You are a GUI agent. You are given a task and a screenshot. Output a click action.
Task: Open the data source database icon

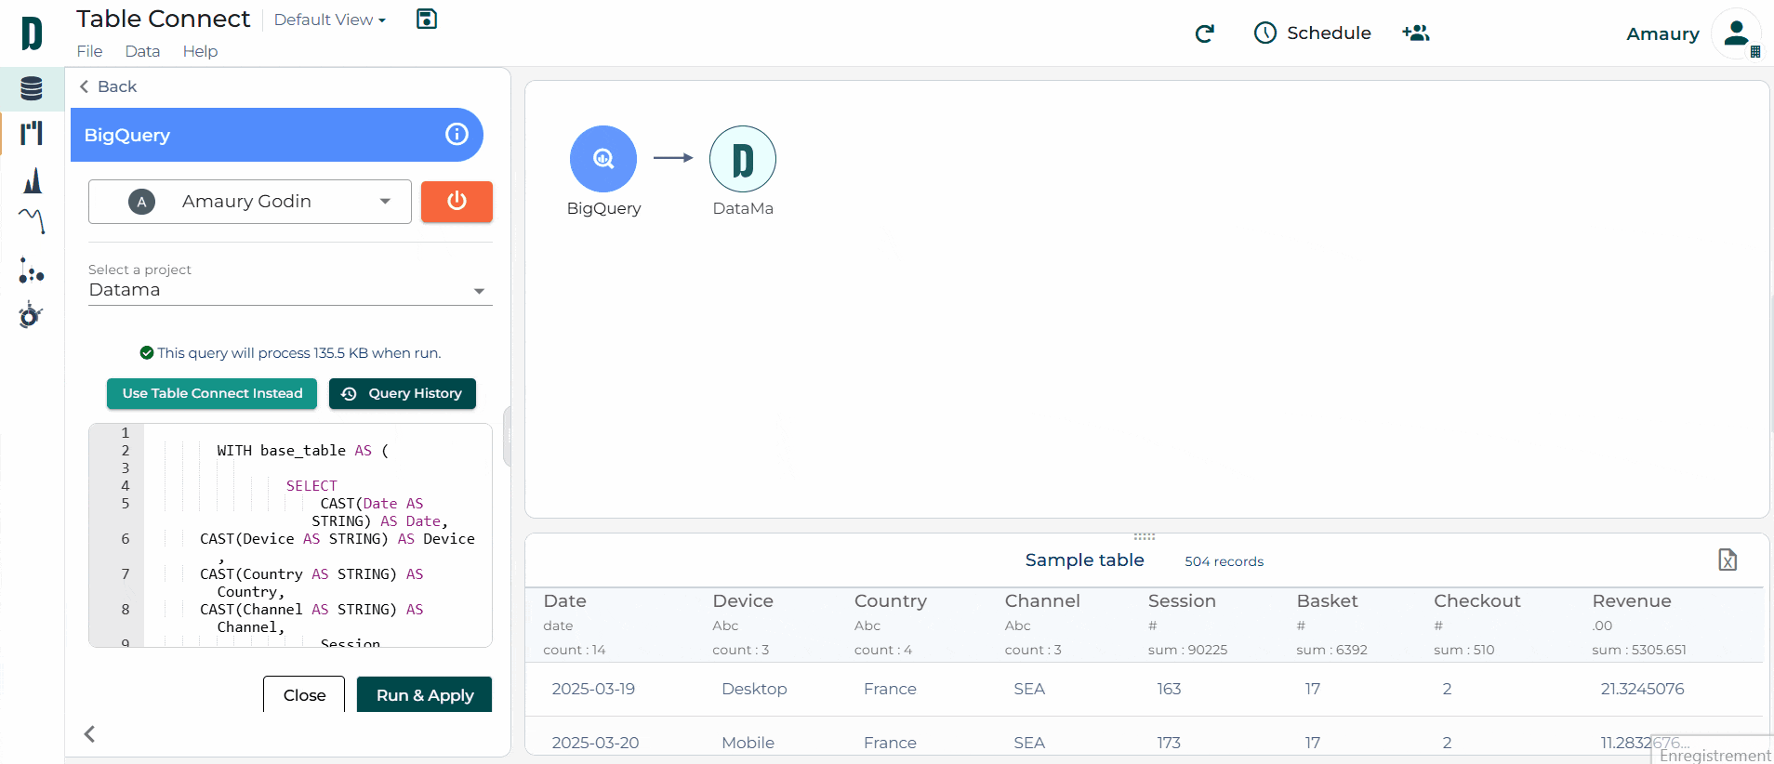click(32, 88)
